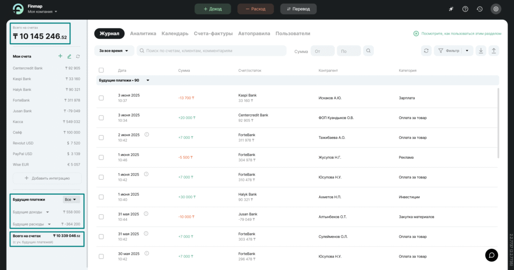Open settings via the gear icon
The image size is (514, 270).
(496, 9)
